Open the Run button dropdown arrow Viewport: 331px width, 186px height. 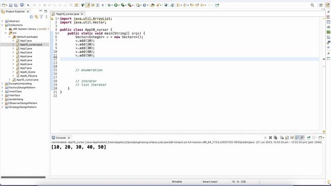tap(118, 5)
